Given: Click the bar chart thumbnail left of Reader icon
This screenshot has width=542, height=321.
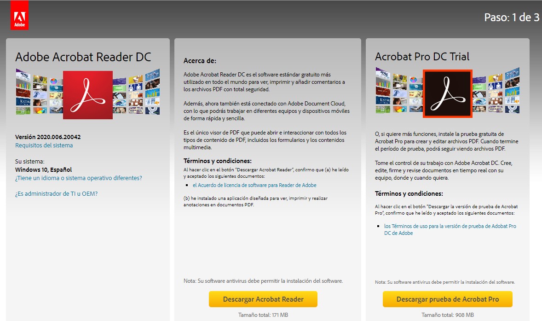Looking at the screenshot, I should point(23,84).
